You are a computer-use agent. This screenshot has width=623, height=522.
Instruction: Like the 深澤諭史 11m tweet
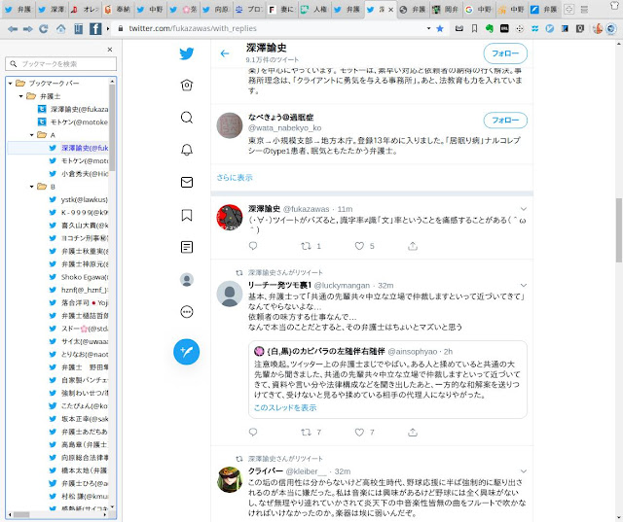359,246
